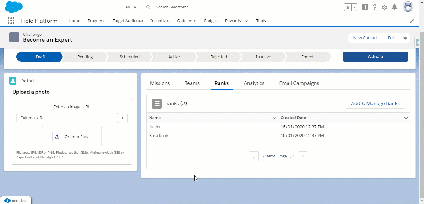Image resolution: width=424 pixels, height=204 pixels.
Task: Select the Scheduled status stage
Action: click(130, 57)
